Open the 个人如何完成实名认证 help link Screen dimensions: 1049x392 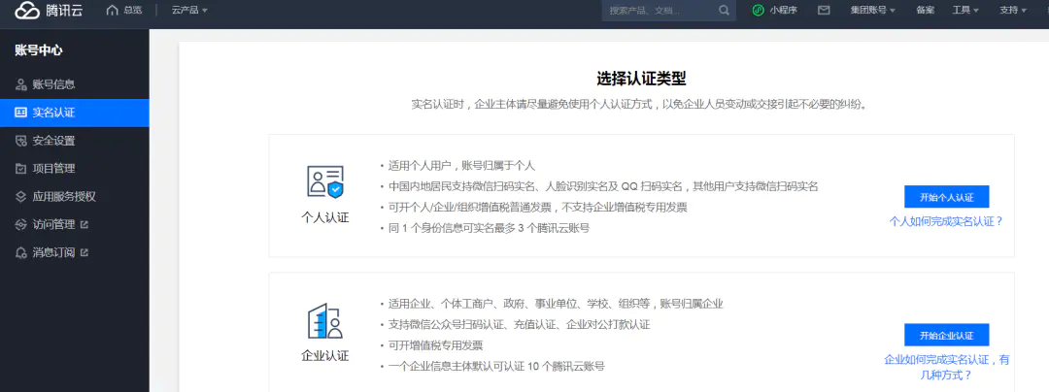click(946, 221)
